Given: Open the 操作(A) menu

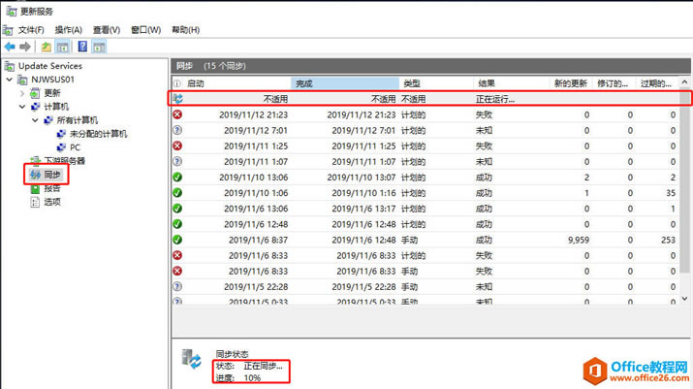Looking at the screenshot, I should coord(69,30).
